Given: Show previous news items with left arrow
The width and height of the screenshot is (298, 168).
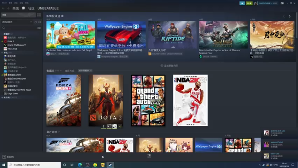Looking at the screenshot, I should (284, 16).
